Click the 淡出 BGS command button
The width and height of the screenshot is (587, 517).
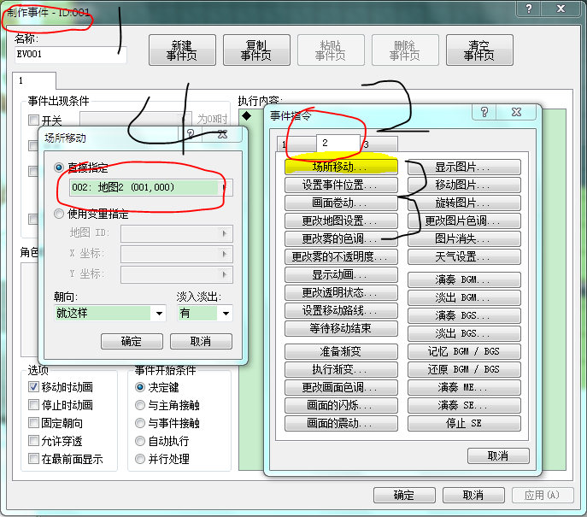pyautogui.click(x=464, y=333)
